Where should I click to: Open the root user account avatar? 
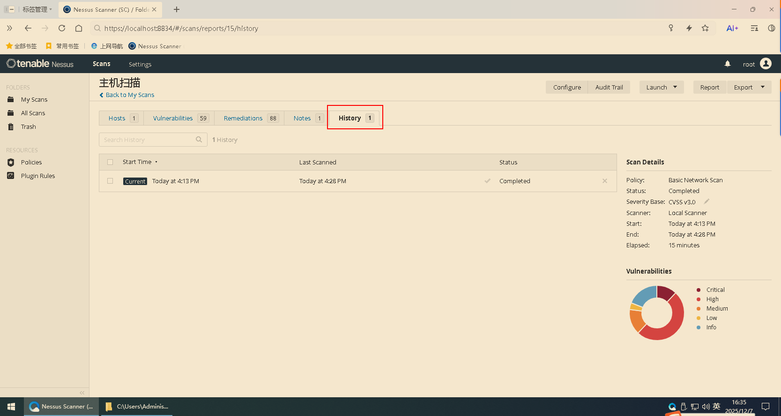766,64
